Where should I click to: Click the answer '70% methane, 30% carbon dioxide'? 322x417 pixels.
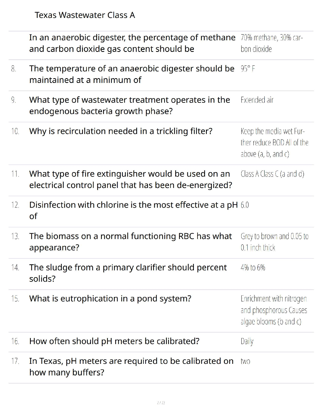[272, 43]
